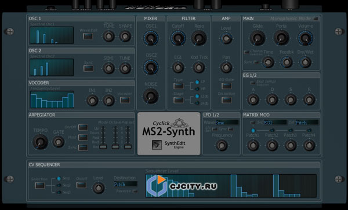348x210 pixels.
Task: Switch the Filter Type button
Action: point(179,86)
